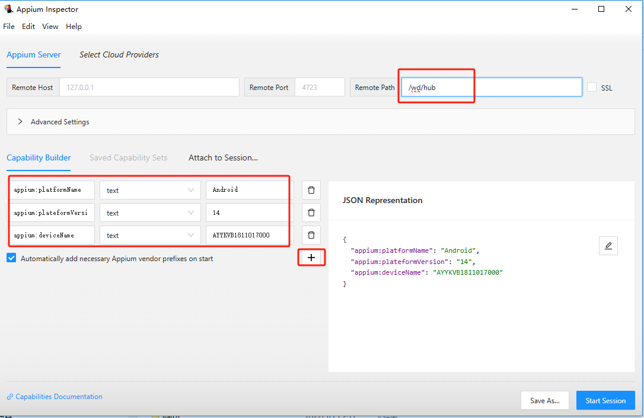Click the Remote Host label
Image resolution: width=644 pixels, height=418 pixels.
pos(33,88)
